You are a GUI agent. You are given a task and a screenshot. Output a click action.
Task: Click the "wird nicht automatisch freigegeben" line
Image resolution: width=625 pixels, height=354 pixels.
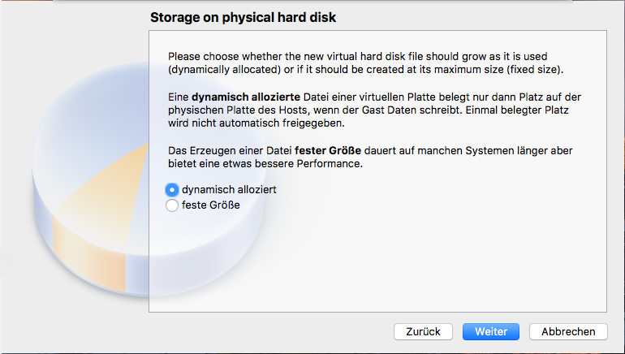[x=256, y=124]
